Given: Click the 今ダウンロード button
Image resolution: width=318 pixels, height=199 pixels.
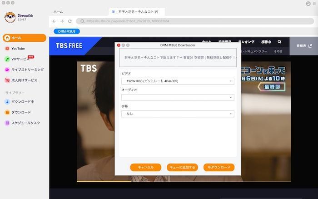Looking at the screenshot, I should click(x=219, y=167).
